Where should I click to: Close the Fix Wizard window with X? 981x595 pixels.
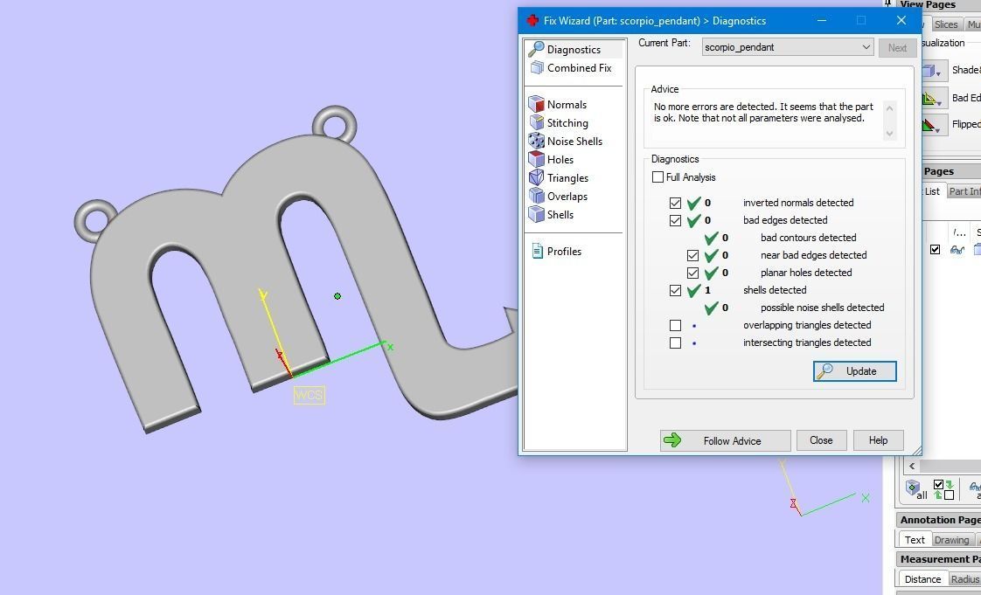pyautogui.click(x=901, y=21)
